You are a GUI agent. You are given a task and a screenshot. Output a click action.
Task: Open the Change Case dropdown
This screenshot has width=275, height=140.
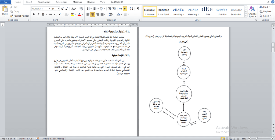coord(74,9)
